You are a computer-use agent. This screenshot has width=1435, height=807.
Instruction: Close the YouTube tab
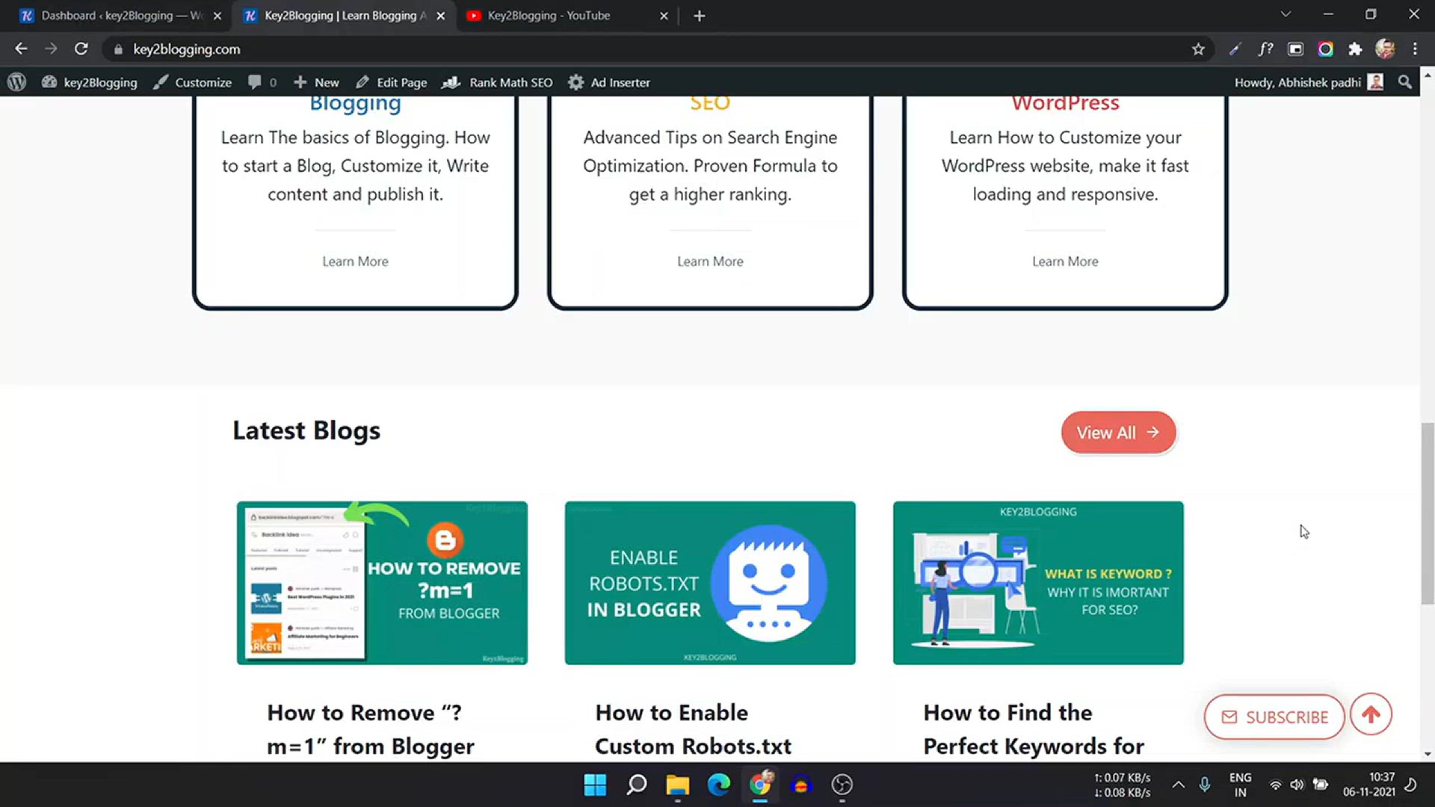pyautogui.click(x=664, y=16)
